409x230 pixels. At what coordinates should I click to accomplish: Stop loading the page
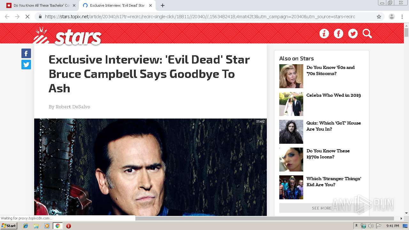pos(27,17)
